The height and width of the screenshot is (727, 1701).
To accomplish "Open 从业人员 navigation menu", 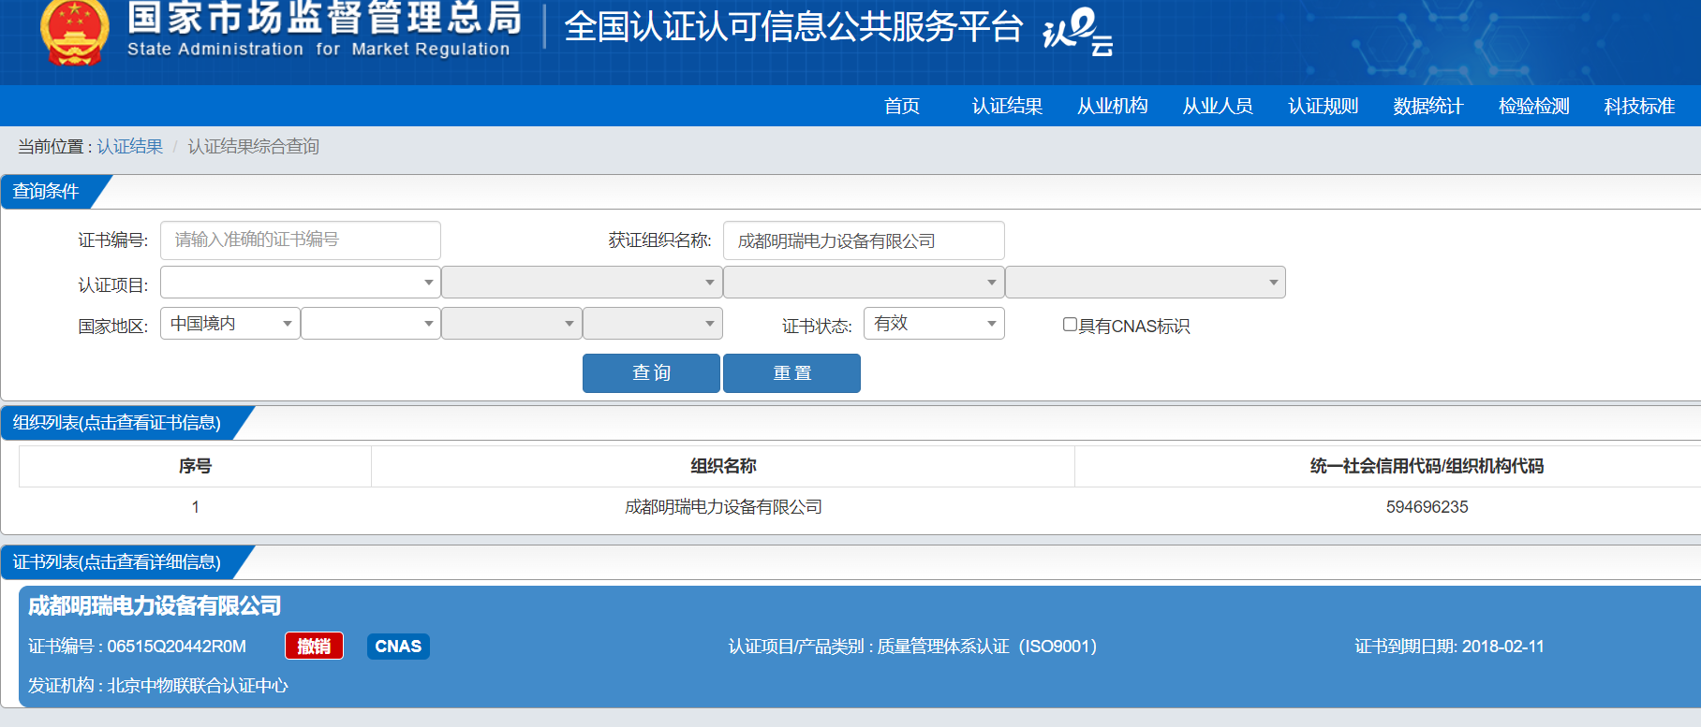I will [x=1218, y=106].
